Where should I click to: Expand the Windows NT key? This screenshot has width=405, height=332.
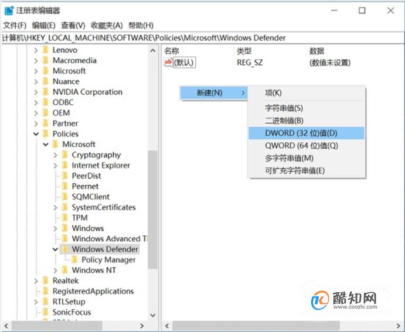coord(55,271)
